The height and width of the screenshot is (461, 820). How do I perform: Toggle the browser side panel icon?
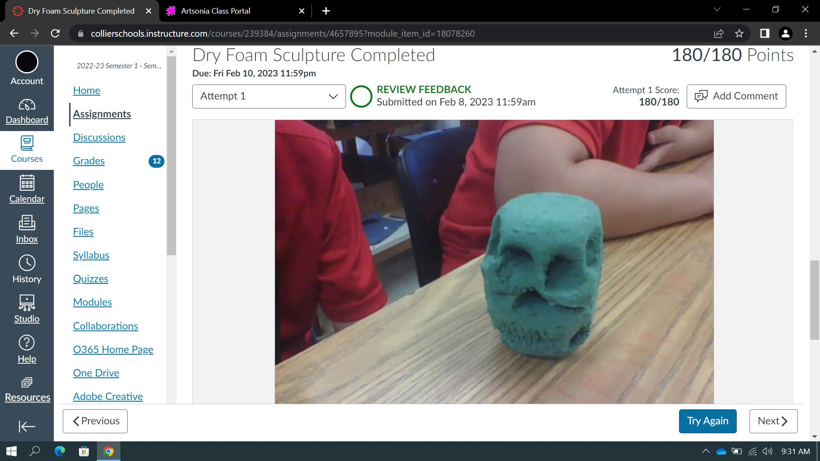tap(764, 33)
